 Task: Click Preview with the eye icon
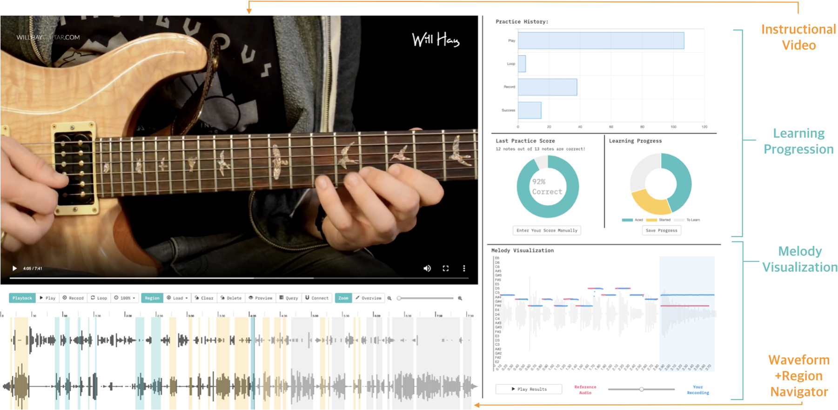point(261,298)
